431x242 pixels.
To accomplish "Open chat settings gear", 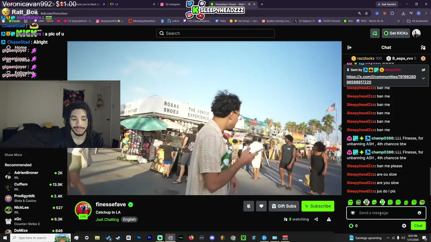I will coord(404,226).
